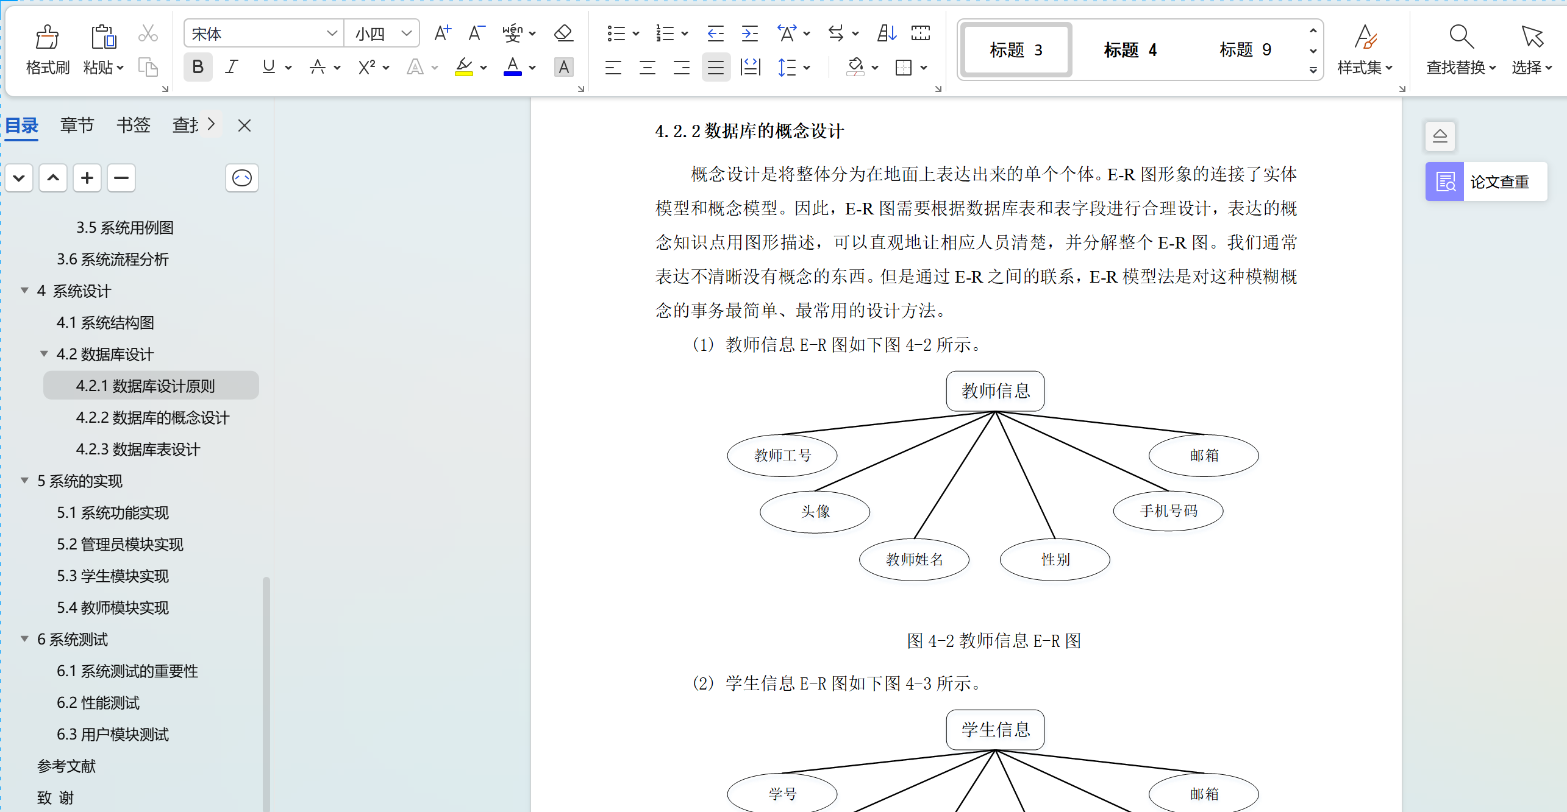Click the Superscript X² icon
This screenshot has height=812, width=1567.
pos(368,67)
